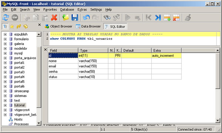The height and width of the screenshot is (133, 222).
Task: Open the Hosts tree item
Action: point(18,119)
